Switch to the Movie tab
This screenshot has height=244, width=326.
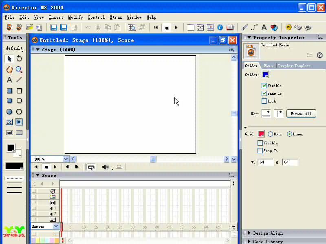point(269,66)
